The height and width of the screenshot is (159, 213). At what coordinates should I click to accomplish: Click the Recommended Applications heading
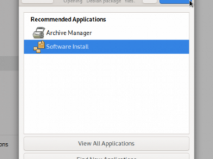(68, 19)
